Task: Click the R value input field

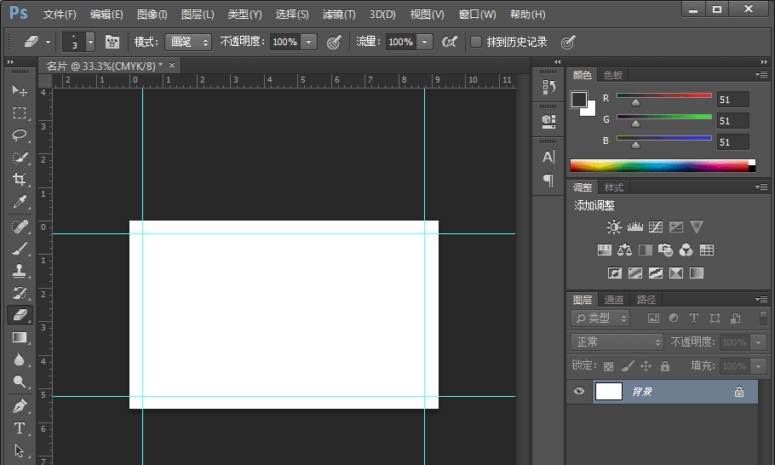Action: click(x=732, y=99)
